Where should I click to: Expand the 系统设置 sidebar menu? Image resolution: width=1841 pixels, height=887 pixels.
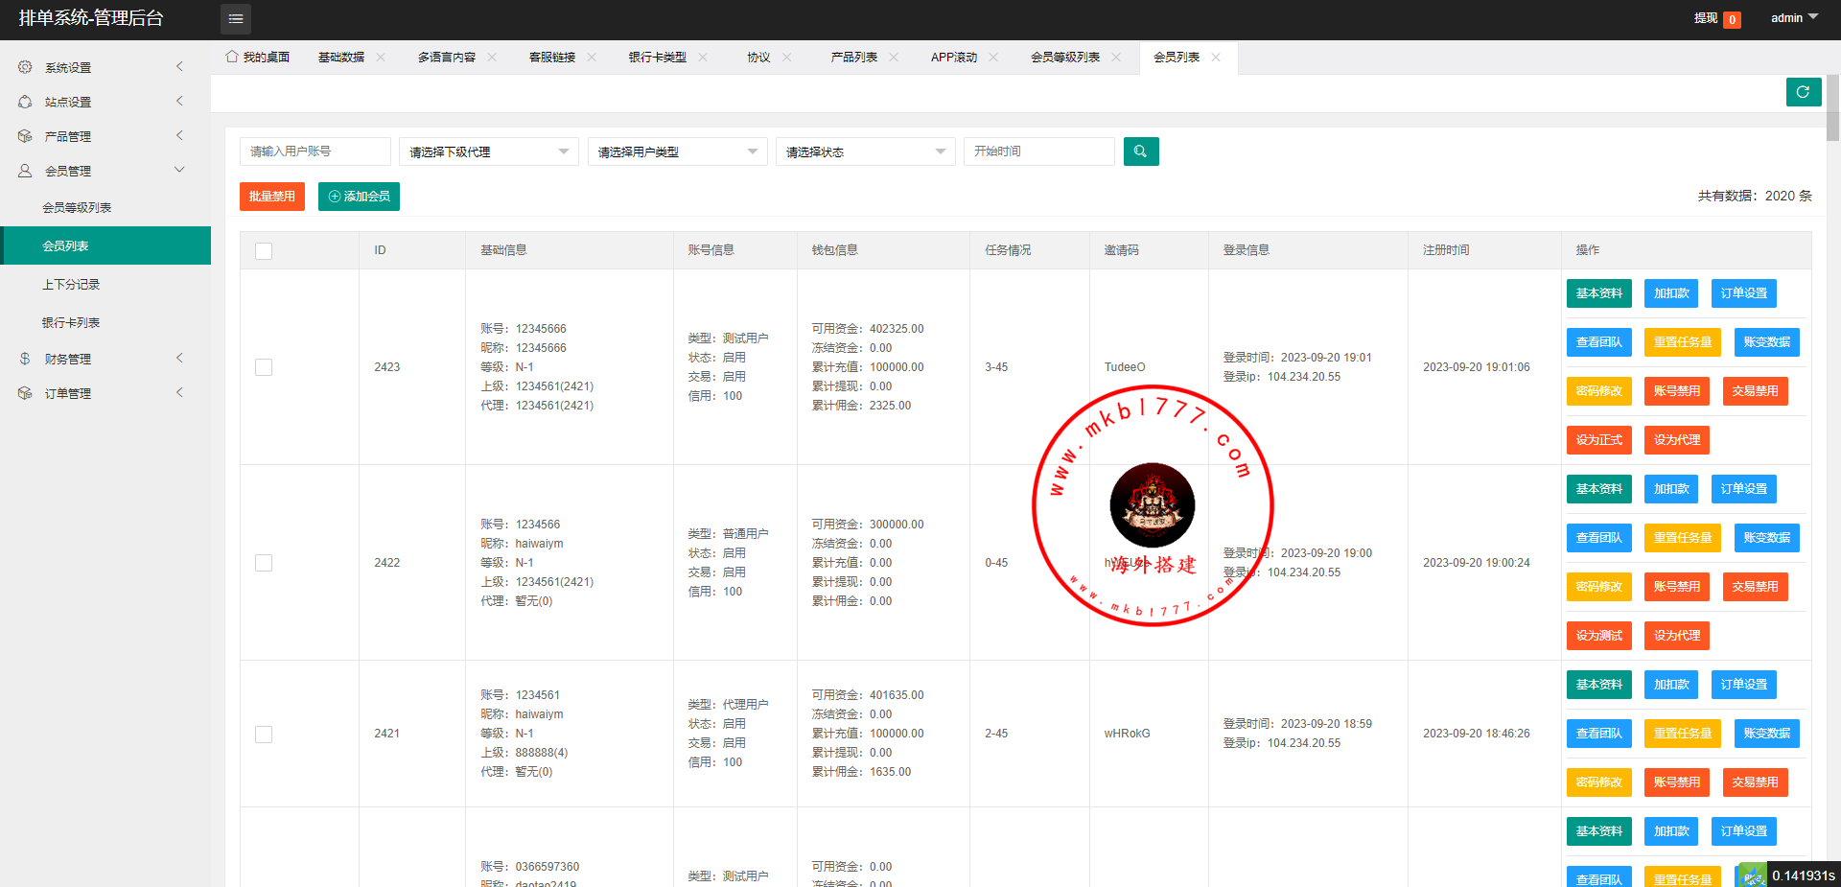click(105, 67)
